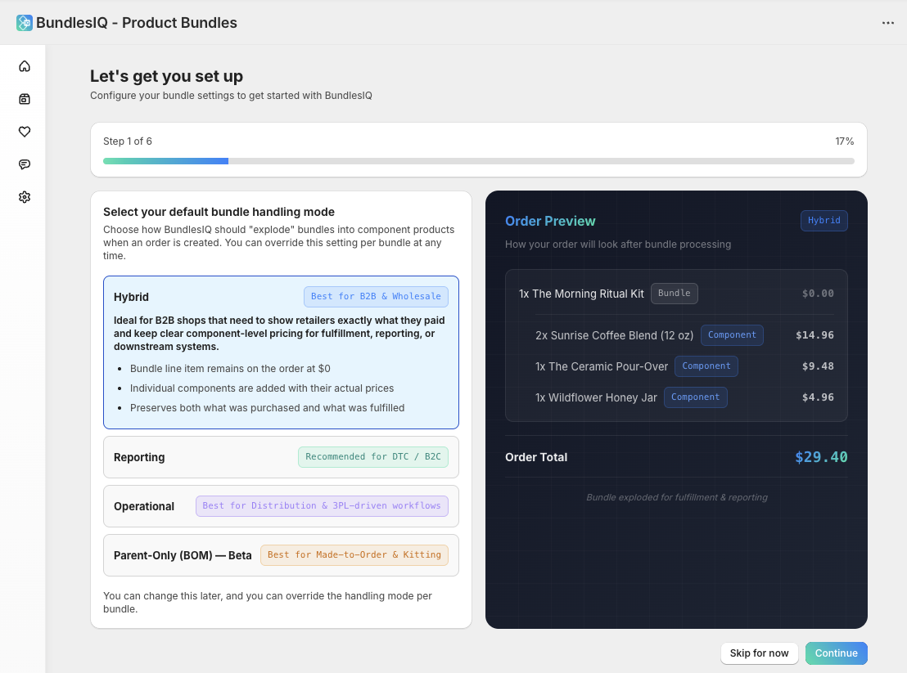Select the Operational handling mode
The width and height of the screenshot is (907, 673).
(x=282, y=505)
